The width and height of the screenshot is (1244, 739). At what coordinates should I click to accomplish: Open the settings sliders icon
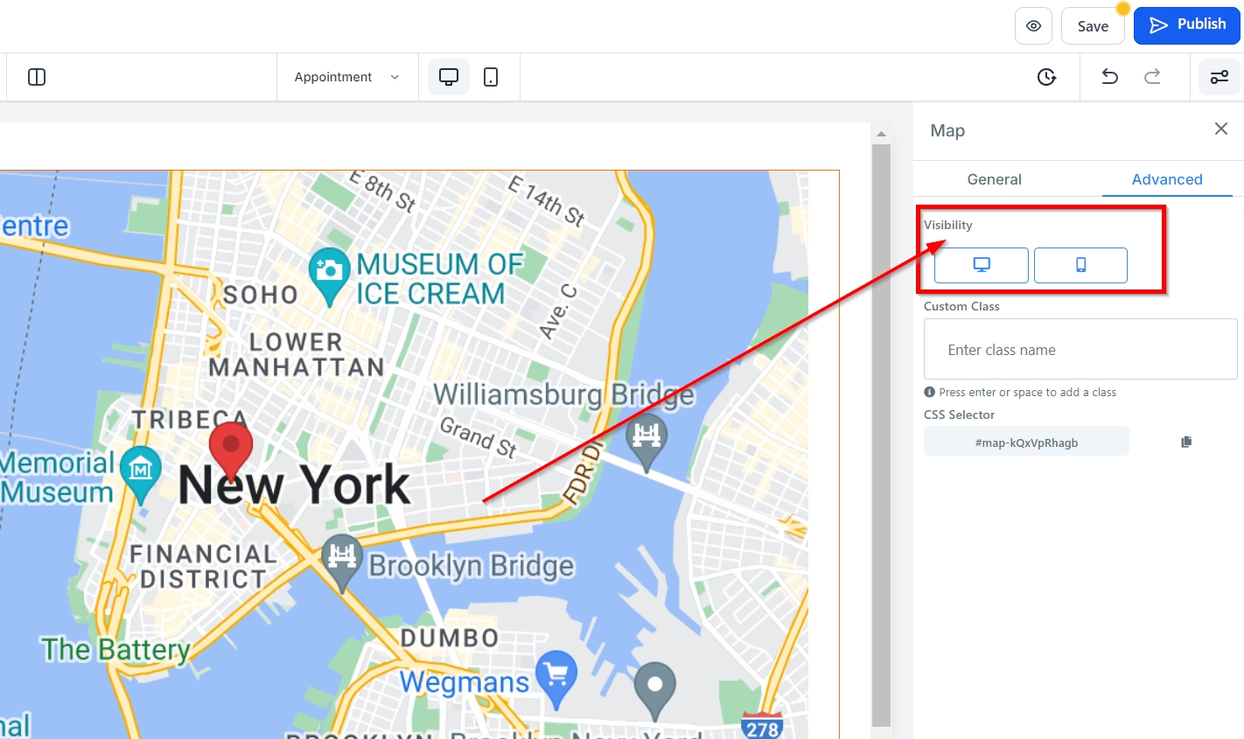click(x=1219, y=77)
